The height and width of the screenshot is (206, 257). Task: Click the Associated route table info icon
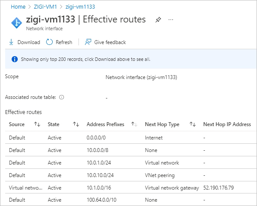point(61,97)
